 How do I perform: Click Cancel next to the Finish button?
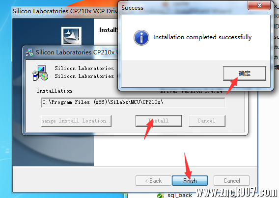tap(231, 180)
